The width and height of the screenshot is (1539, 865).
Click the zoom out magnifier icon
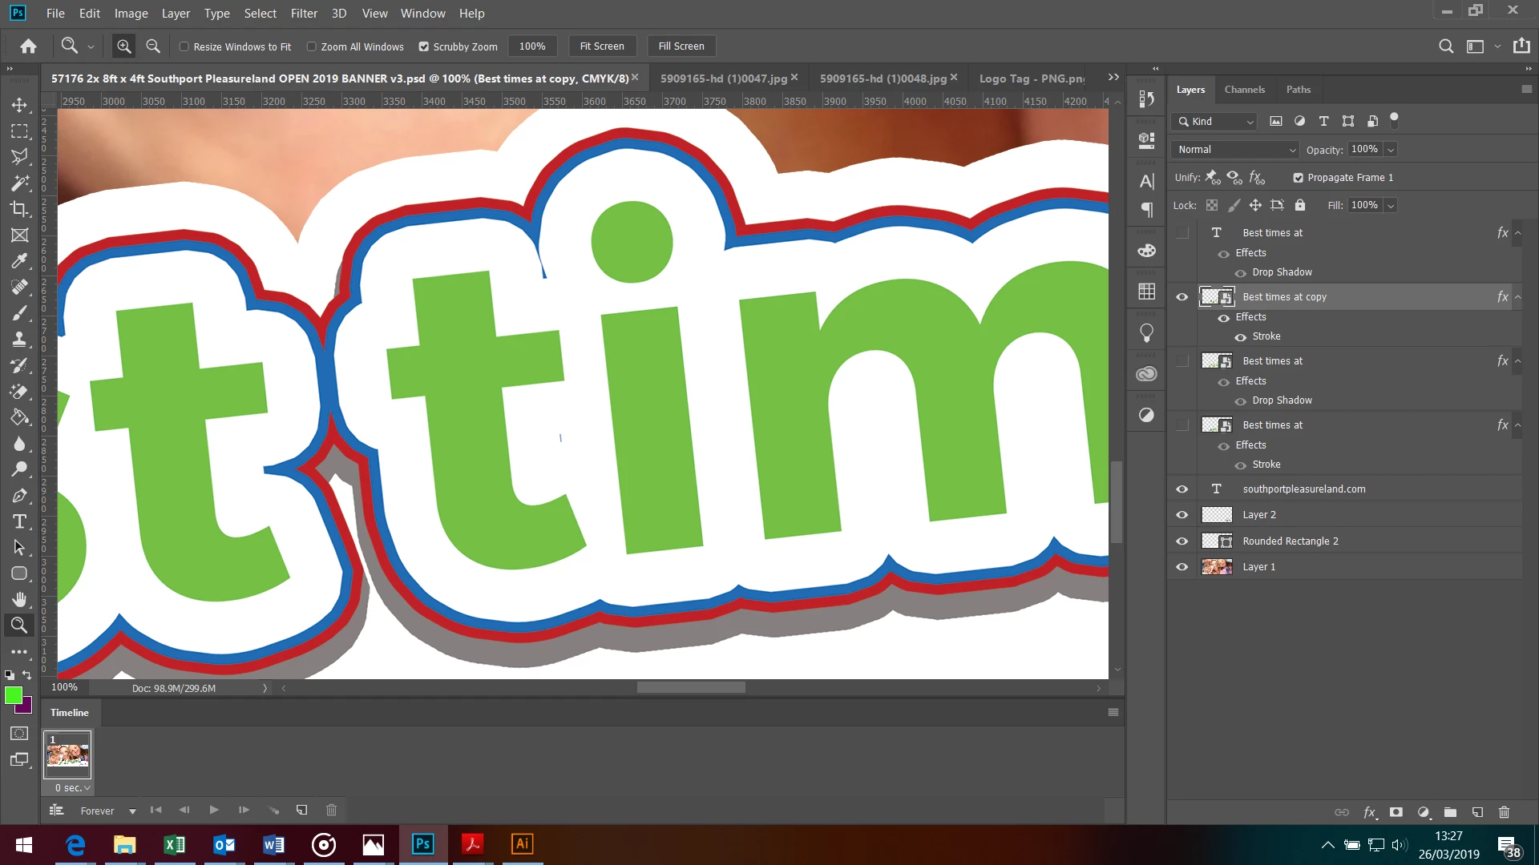click(x=153, y=46)
